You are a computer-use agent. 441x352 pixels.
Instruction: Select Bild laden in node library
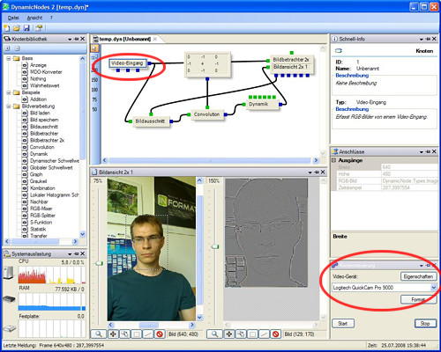(40, 113)
